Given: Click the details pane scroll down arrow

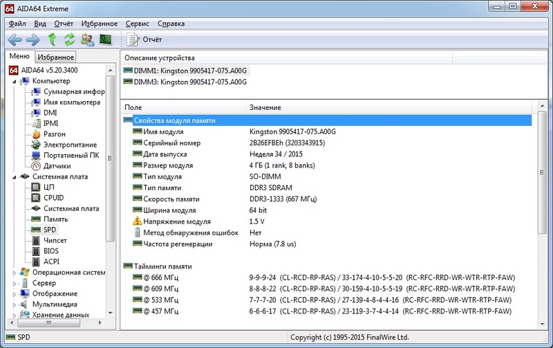Looking at the screenshot, I should (x=543, y=324).
